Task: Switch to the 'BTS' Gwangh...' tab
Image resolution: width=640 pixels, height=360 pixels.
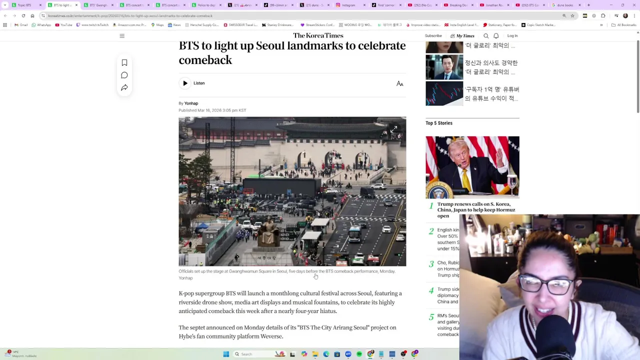Action: (98, 5)
